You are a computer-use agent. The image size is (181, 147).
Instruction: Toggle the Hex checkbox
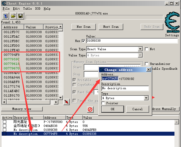coord(83,41)
